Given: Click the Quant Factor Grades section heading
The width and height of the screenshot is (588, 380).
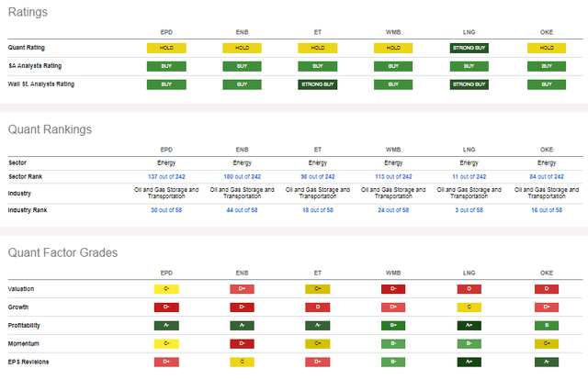Looking at the screenshot, I should click(62, 252).
